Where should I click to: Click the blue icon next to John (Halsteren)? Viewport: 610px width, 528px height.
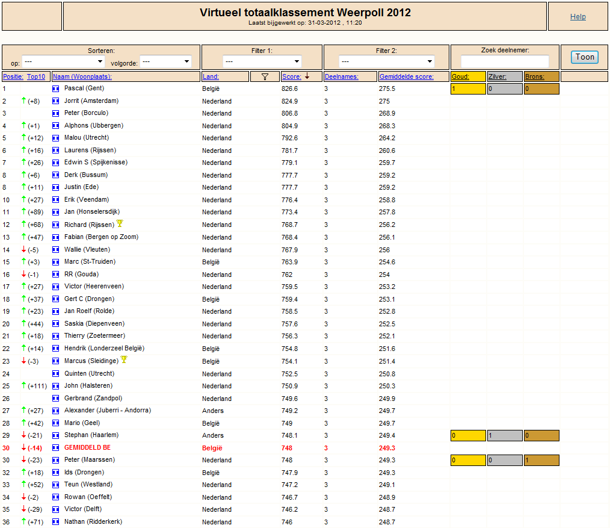(55, 386)
